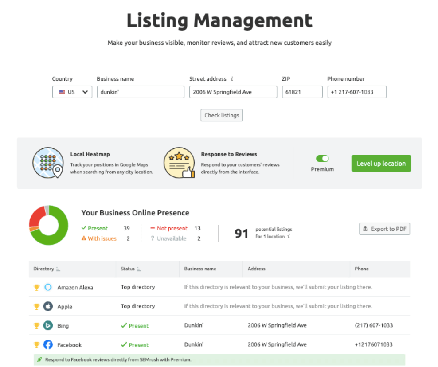Click the Bing row Present checkmark
Screen dimensions: 438x367
click(124, 326)
